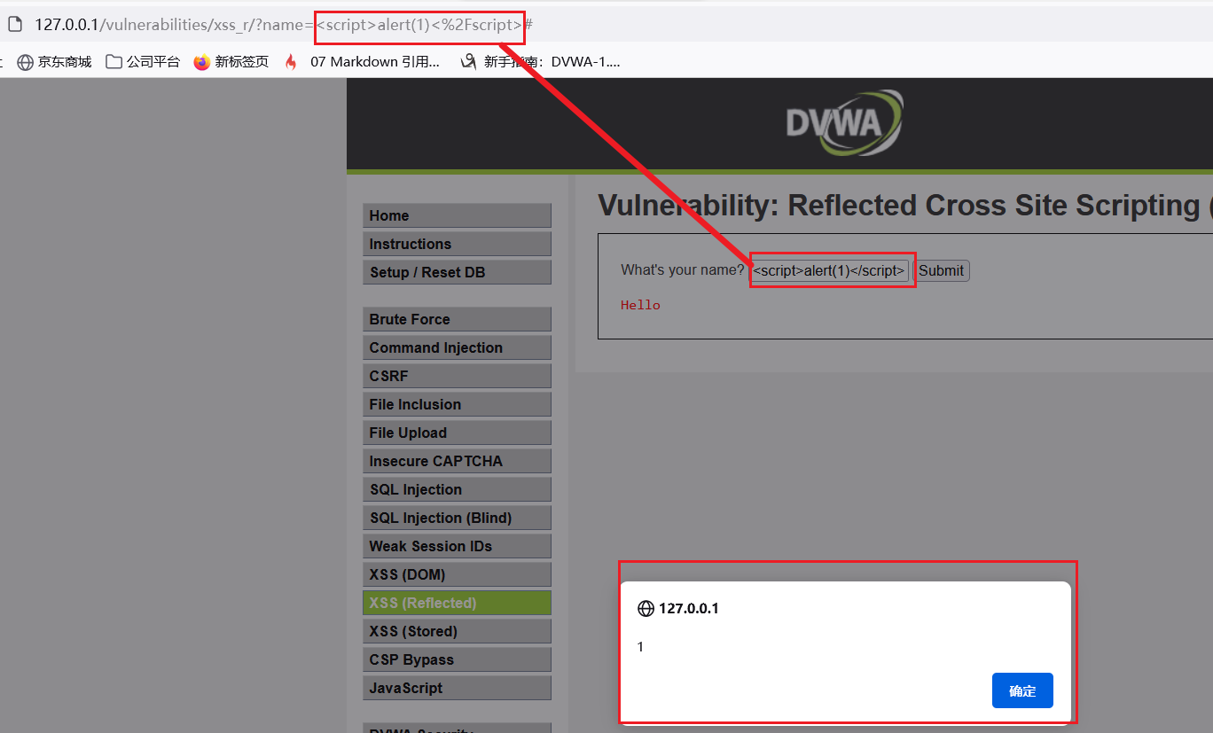Click the globe icon of 京东商城 bookmark
The image size is (1213, 733).
tap(25, 62)
